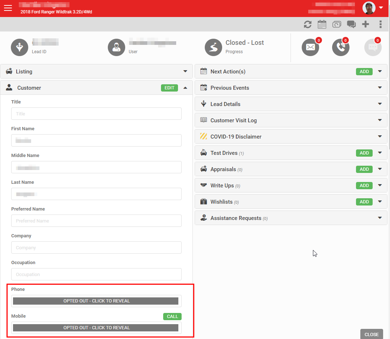Click the plus icon in toolbar
390x339 pixels.
(x=365, y=24)
